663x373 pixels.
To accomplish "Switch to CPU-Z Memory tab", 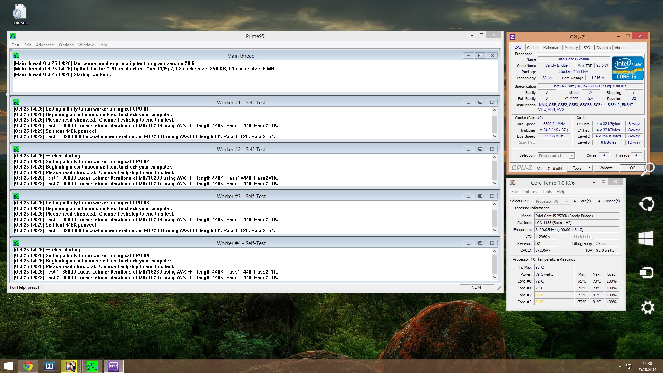I will click(571, 48).
